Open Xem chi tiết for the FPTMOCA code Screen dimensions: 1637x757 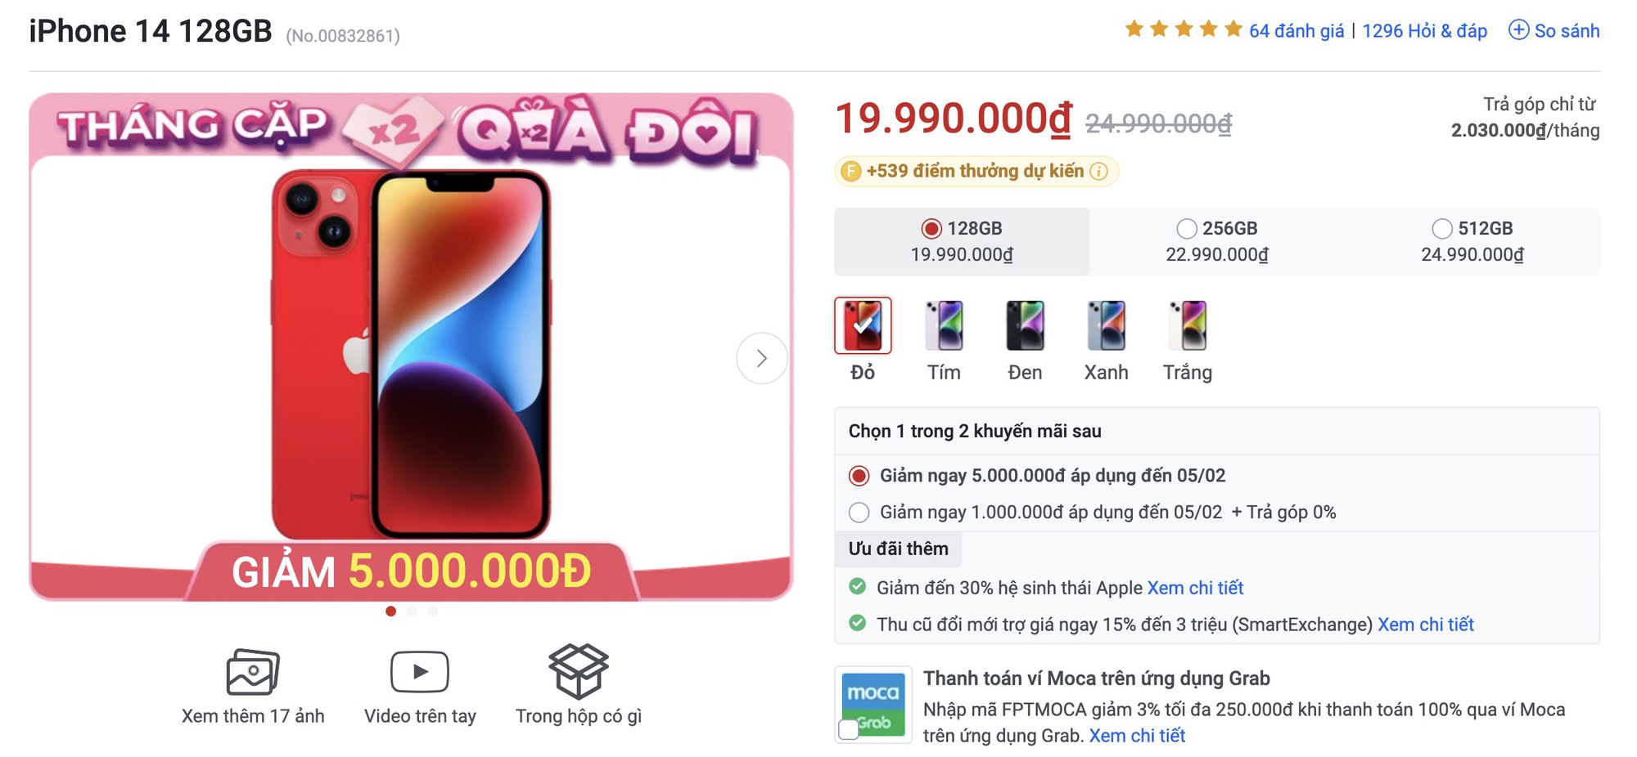pyautogui.click(x=1138, y=735)
